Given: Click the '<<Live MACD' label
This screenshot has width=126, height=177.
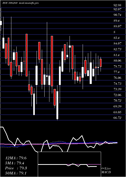Looking at the screenshot, I should pyautogui.click(x=106, y=170).
